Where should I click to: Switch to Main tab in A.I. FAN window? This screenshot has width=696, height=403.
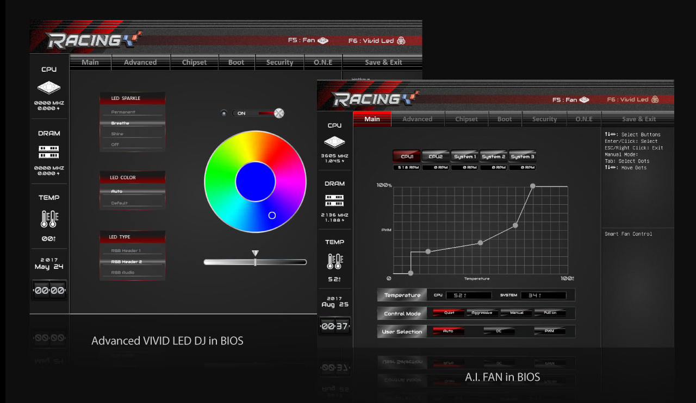tap(372, 119)
